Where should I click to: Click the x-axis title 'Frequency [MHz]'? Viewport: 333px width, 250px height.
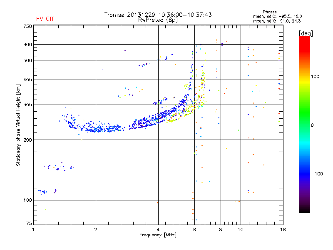point(158,235)
